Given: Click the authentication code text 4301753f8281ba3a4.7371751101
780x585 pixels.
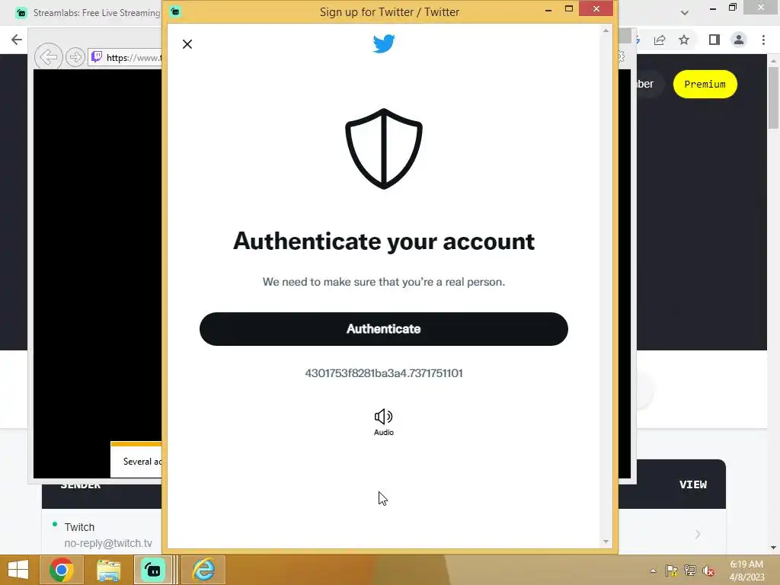Looking at the screenshot, I should (x=384, y=373).
